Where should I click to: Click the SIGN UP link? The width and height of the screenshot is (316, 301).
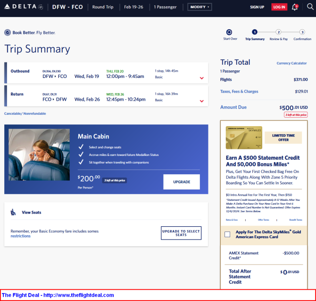(x=257, y=7)
